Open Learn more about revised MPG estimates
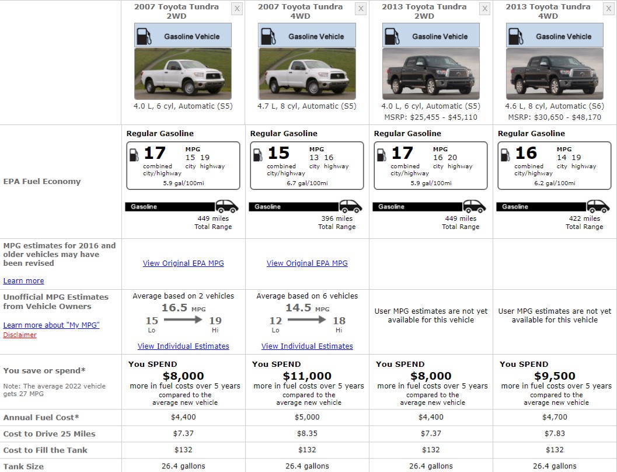This screenshot has height=472, width=617. coord(23,280)
